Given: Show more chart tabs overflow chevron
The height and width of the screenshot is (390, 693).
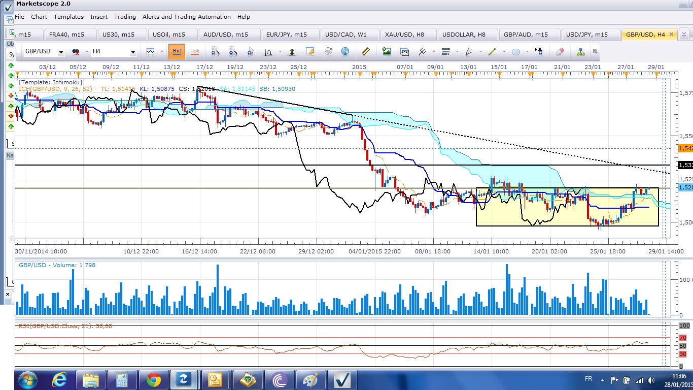Looking at the screenshot, I should coord(684,35).
